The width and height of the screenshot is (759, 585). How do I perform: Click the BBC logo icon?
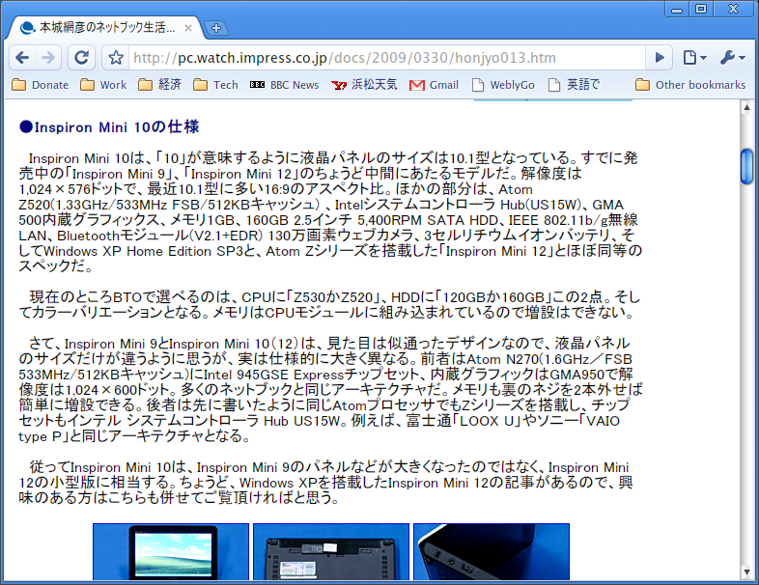tap(257, 85)
